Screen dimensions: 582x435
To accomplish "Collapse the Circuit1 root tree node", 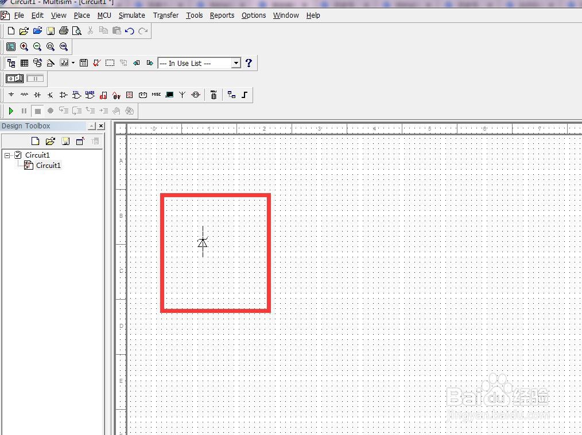I will [7, 156].
